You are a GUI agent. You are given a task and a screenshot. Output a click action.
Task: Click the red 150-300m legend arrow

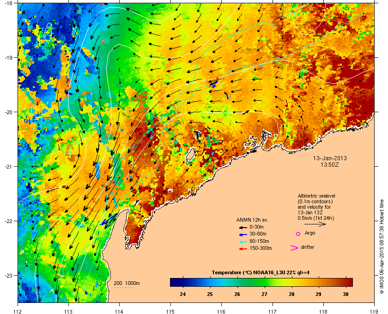(243, 249)
